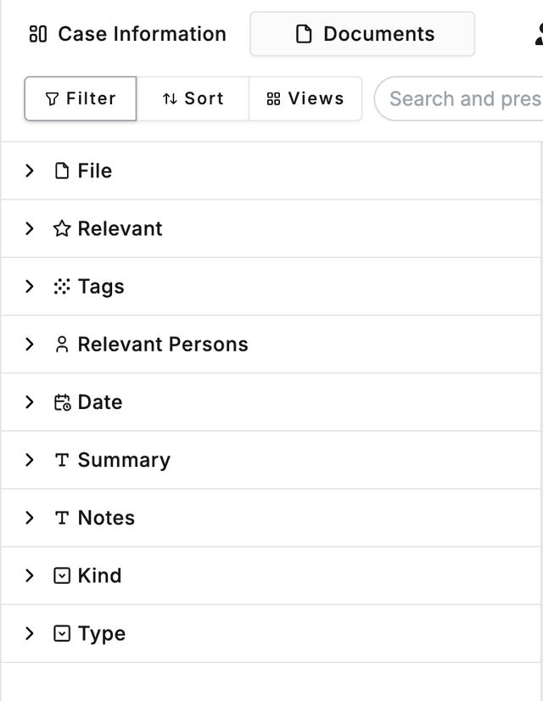Click the text icon beside Notes
This screenshot has height=701, width=543.
pos(61,518)
